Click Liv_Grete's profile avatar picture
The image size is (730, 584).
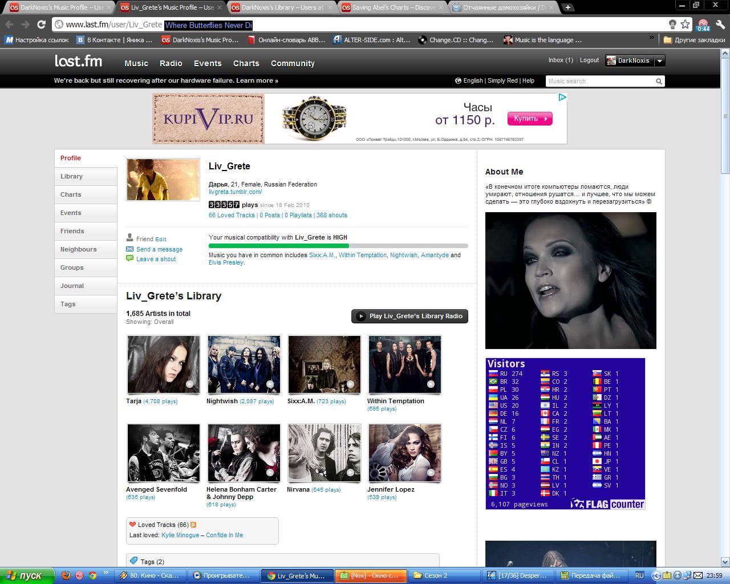[x=163, y=180]
